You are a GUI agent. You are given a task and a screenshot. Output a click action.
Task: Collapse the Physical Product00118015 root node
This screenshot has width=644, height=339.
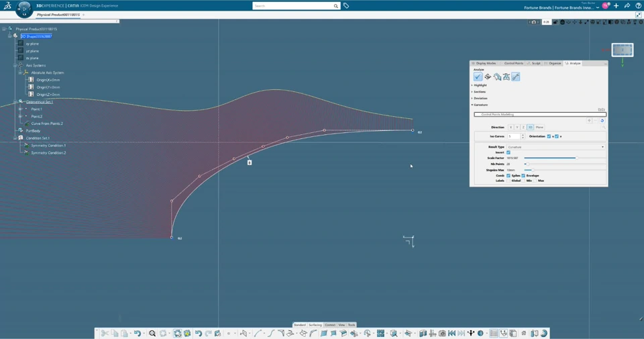(x=4, y=29)
